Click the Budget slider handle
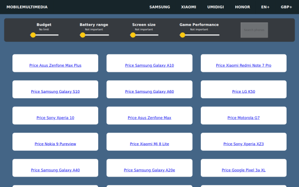This screenshot has width=299, height=187. [33, 35]
